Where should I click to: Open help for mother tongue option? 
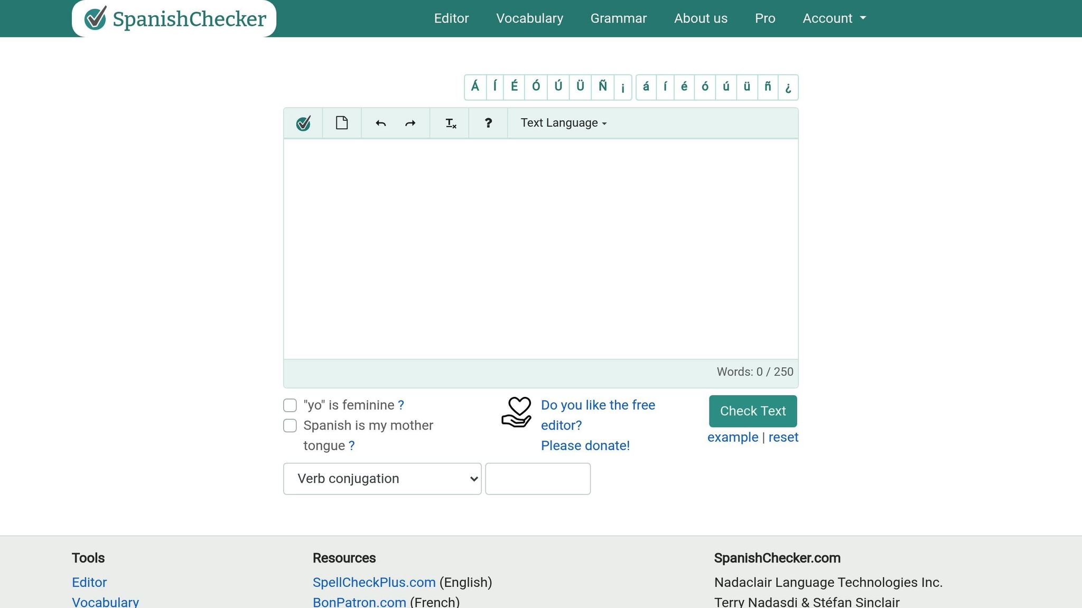(352, 446)
